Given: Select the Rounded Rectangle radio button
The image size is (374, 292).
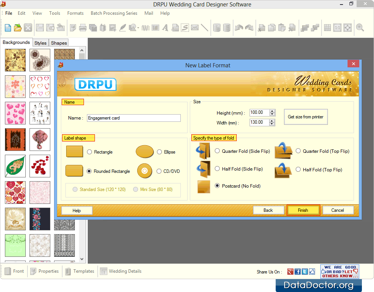Looking at the screenshot, I should tap(89, 171).
